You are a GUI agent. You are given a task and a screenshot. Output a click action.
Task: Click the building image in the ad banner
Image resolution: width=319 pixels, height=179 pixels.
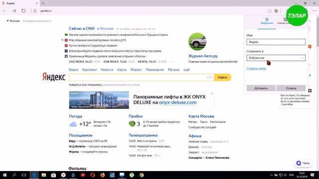pos(99,100)
